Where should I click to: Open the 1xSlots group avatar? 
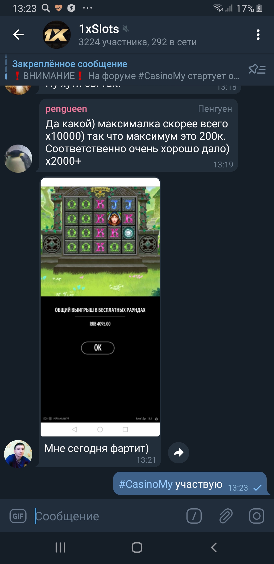coord(57,35)
